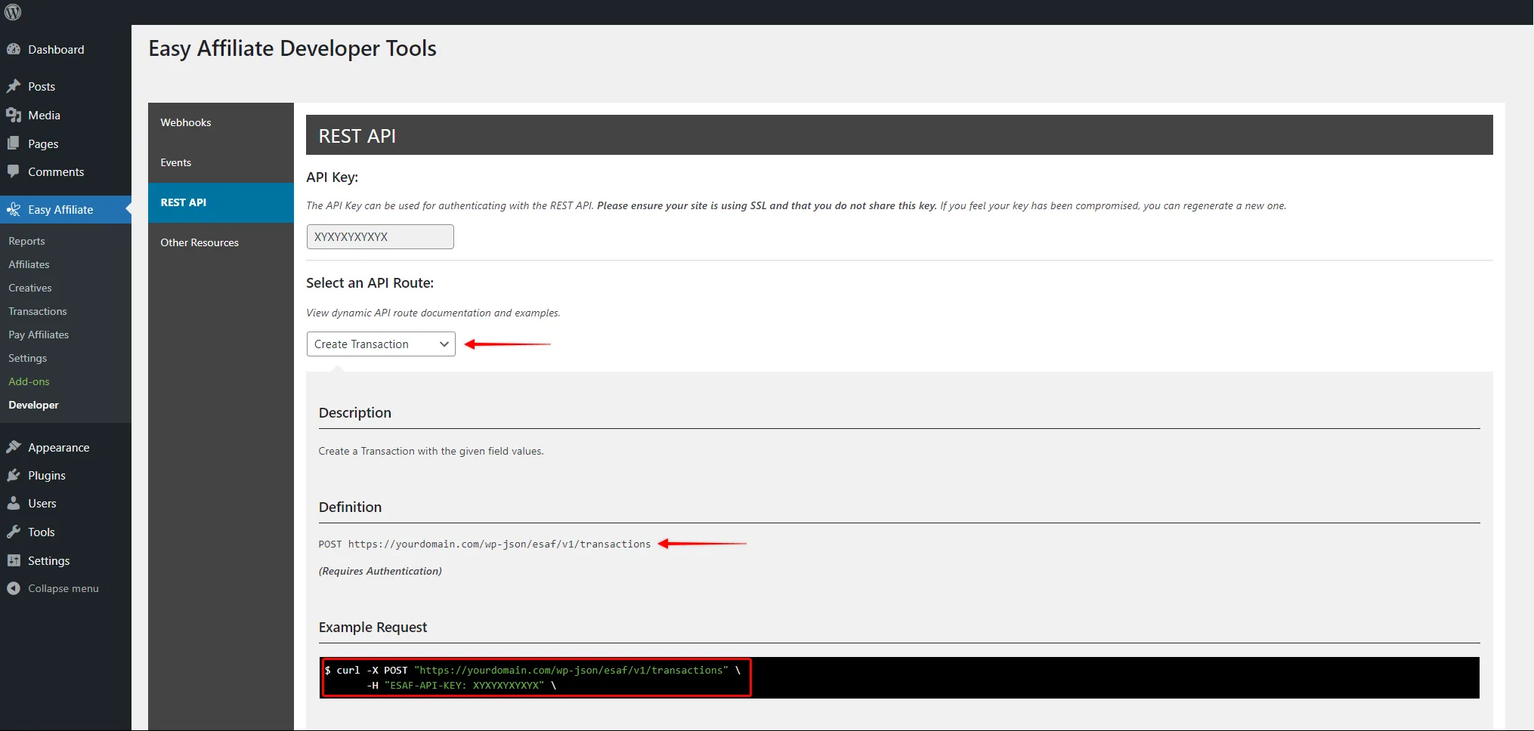
Task: Click the Collapse menu arrow icon
Action: click(14, 588)
